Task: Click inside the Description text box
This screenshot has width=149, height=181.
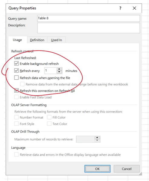Action: pos(88,28)
